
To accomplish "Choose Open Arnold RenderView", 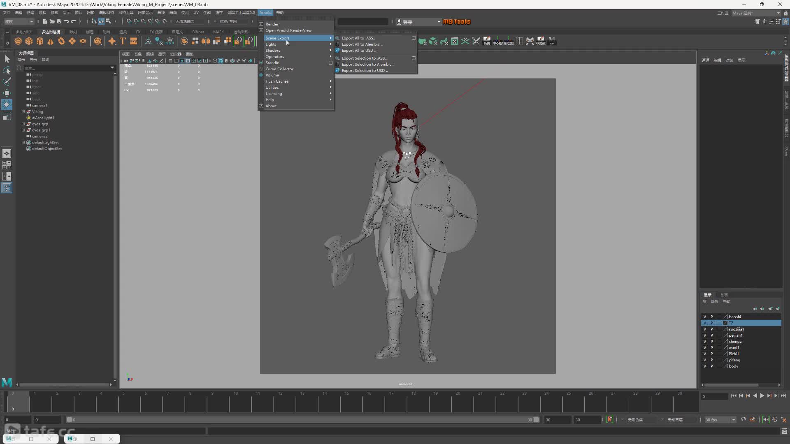I will pyautogui.click(x=288, y=30).
